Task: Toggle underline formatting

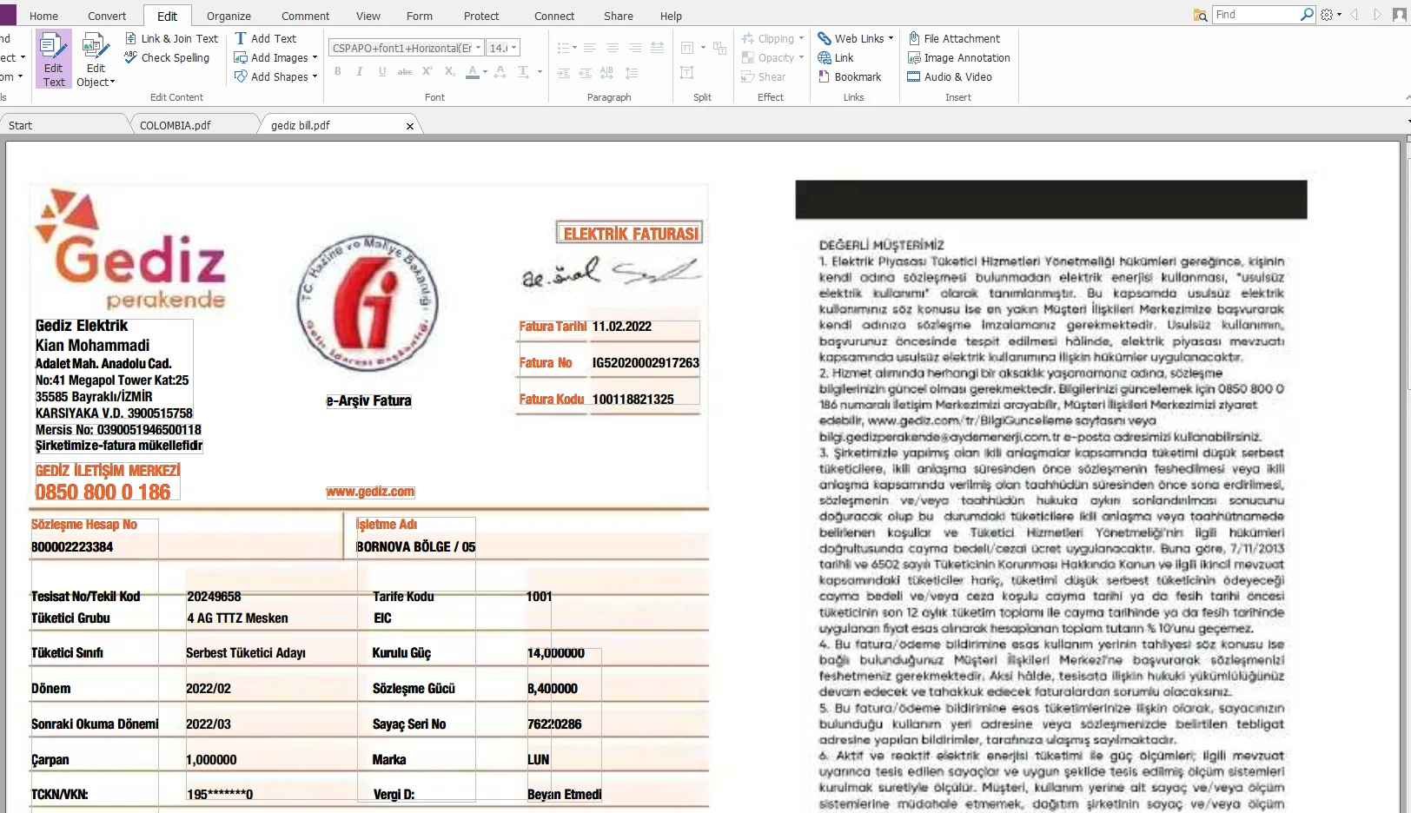Action: pyautogui.click(x=382, y=72)
